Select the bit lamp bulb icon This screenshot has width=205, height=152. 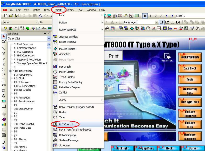tap(6, 28)
